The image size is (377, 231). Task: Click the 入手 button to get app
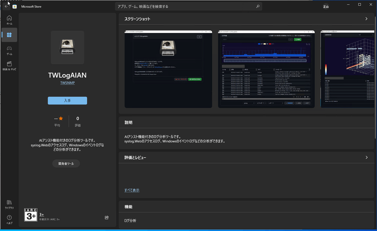[x=67, y=100]
